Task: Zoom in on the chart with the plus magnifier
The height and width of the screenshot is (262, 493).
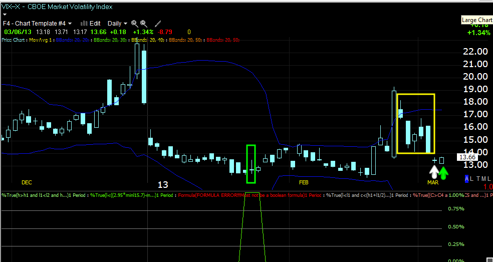Action: pos(134,23)
